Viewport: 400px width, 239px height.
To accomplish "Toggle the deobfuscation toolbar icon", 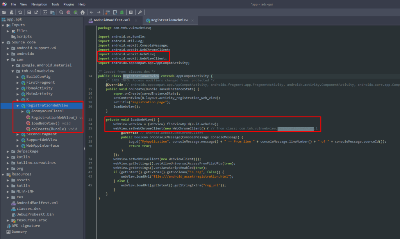I will point(108,12).
